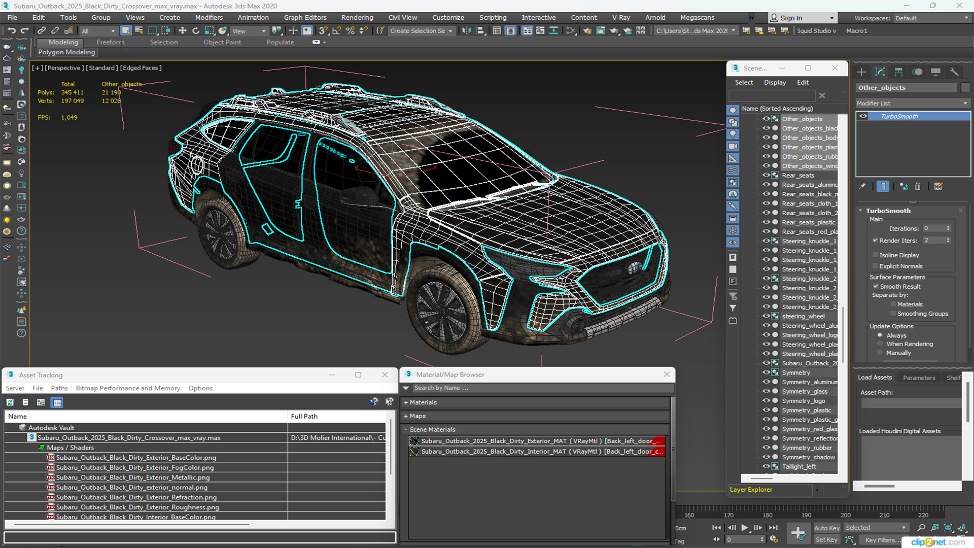
Task: Choose the Select and Move tool
Action: coord(183,31)
